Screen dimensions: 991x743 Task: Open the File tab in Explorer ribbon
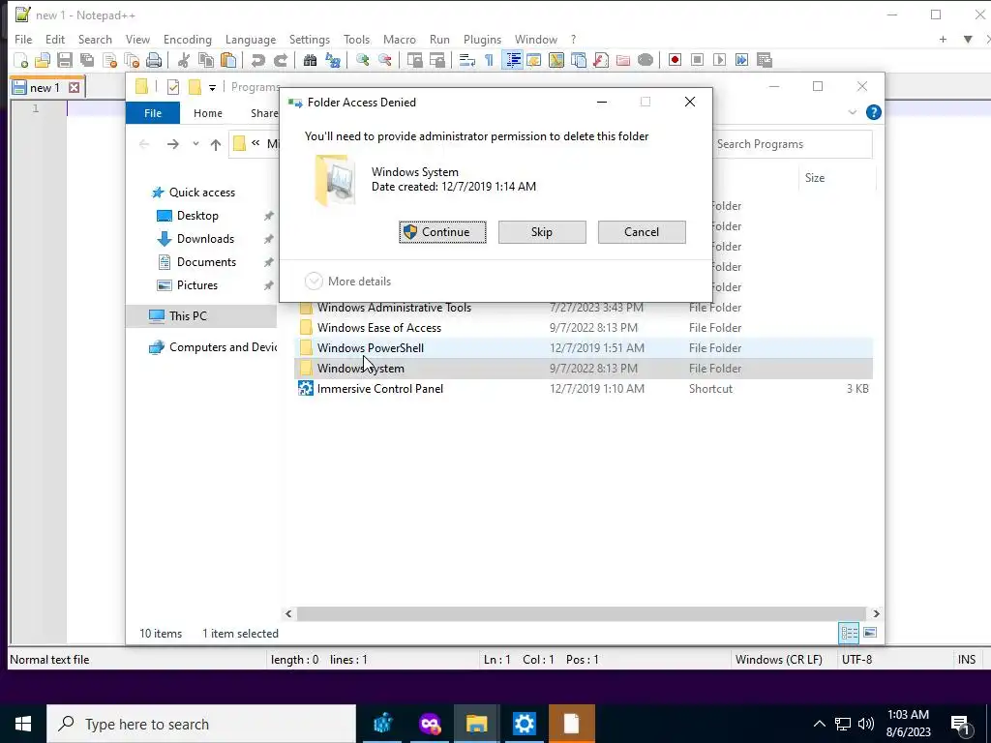click(153, 113)
